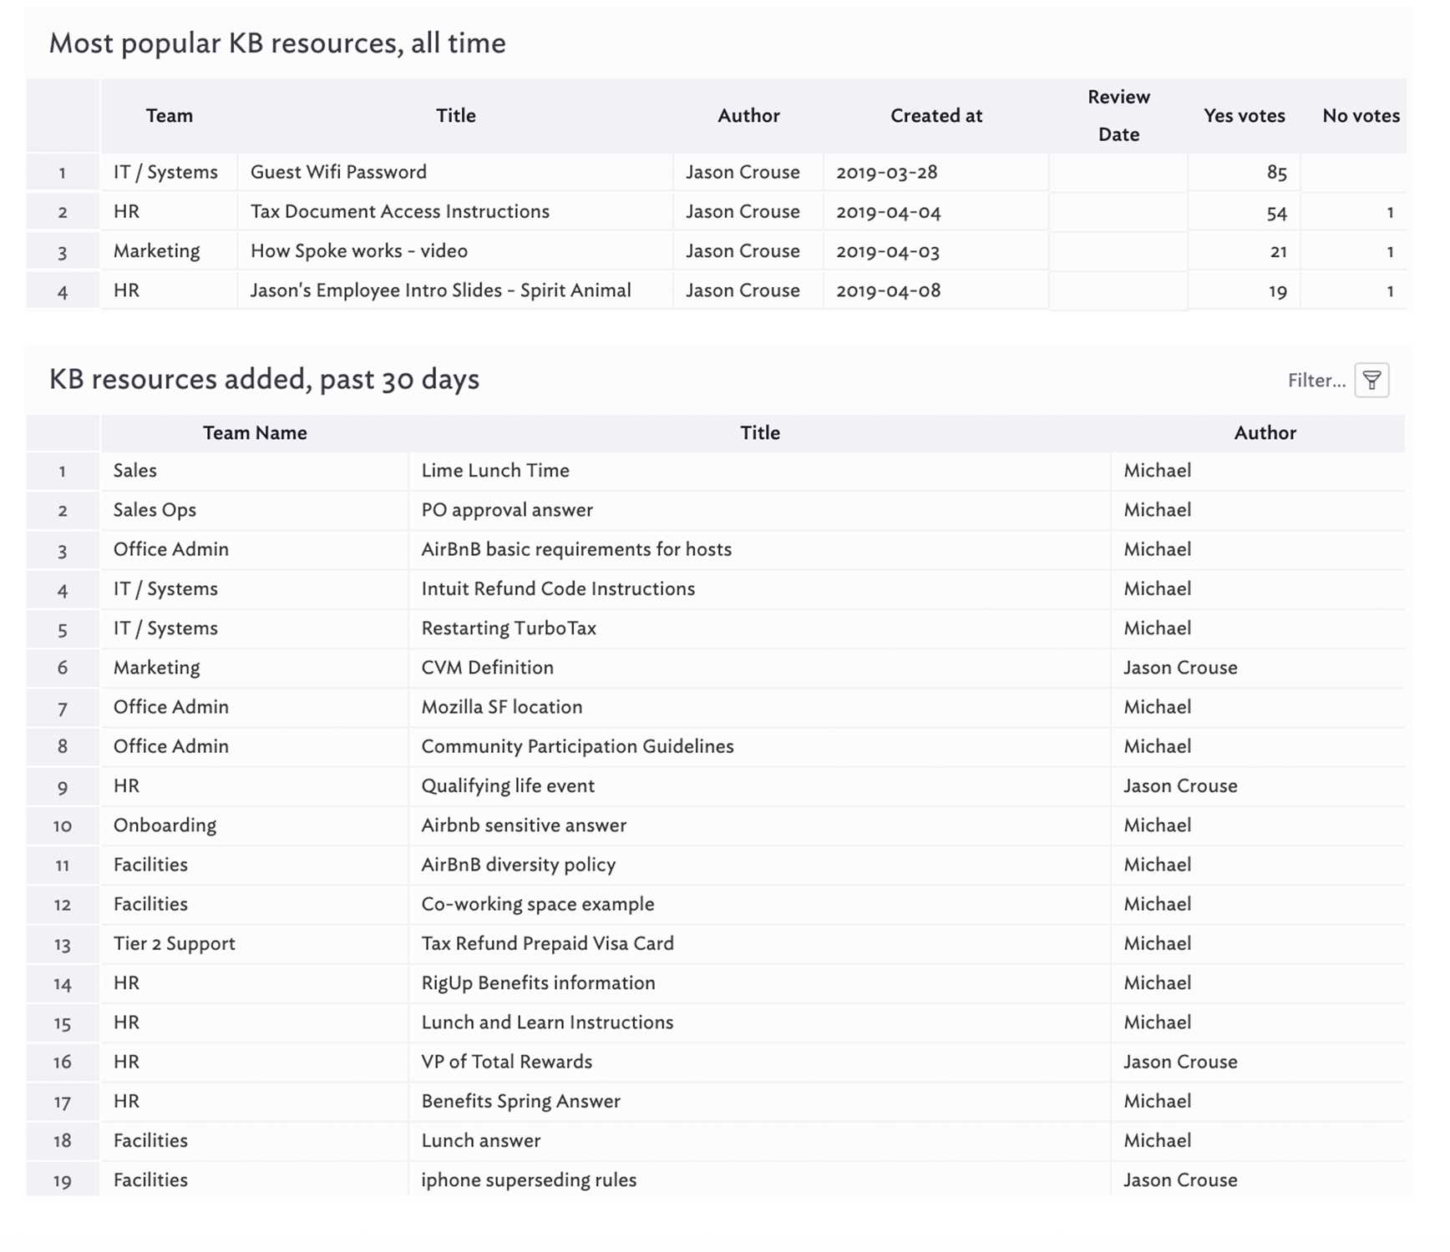Click Title header in resources added table
Image resolution: width=1450 pixels, height=1252 pixels.
click(760, 433)
